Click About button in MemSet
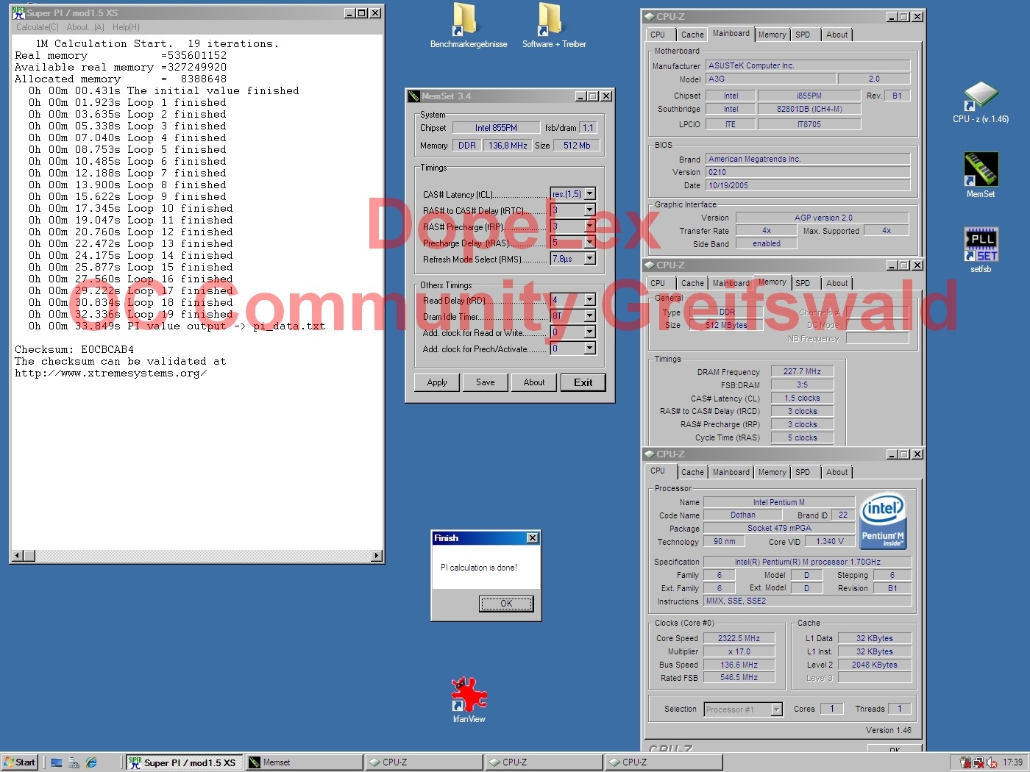 (534, 382)
